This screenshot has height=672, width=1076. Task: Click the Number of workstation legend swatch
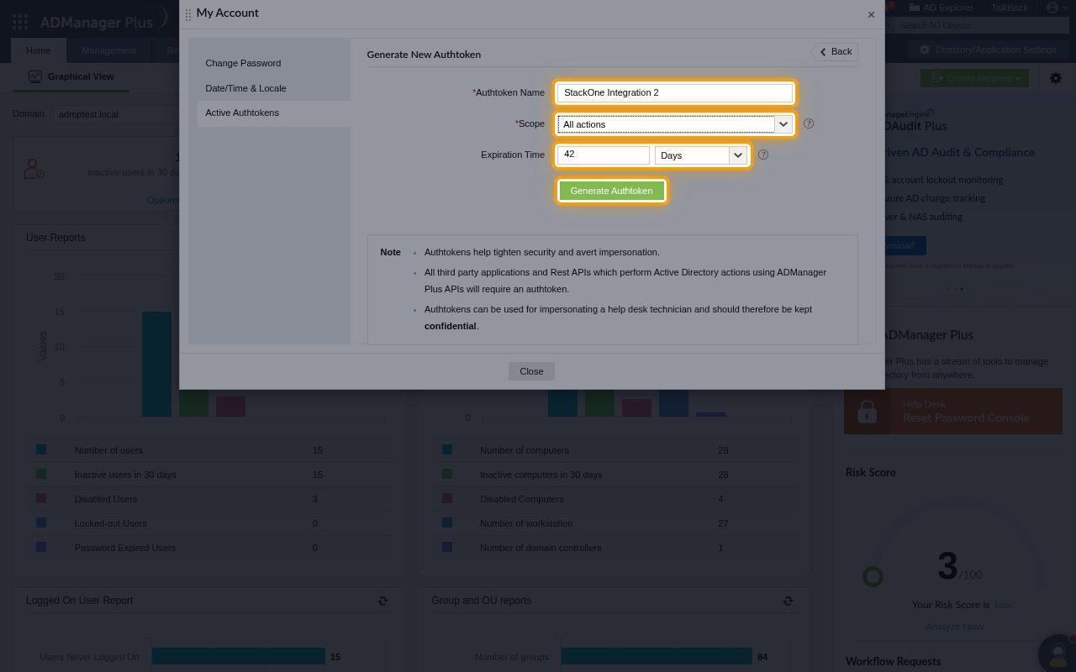[447, 522]
